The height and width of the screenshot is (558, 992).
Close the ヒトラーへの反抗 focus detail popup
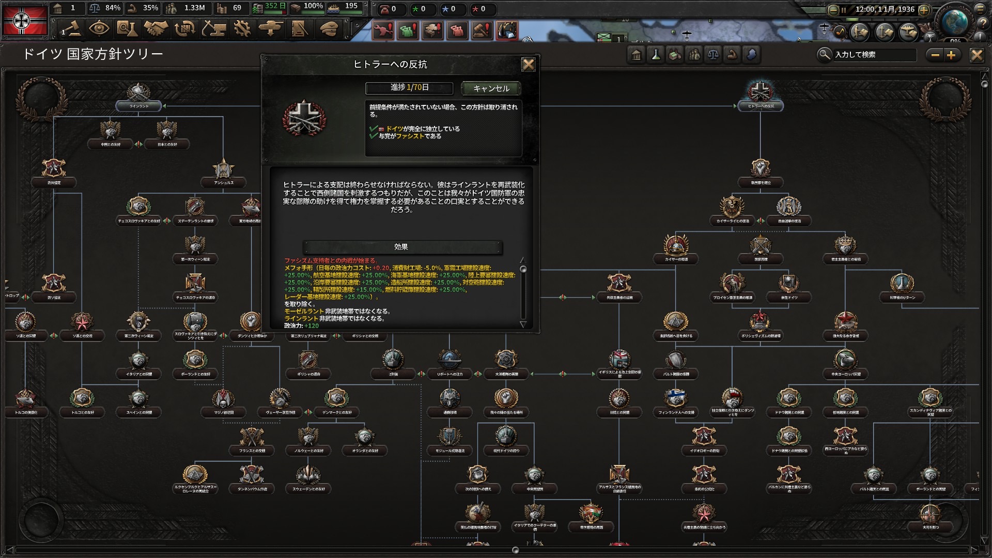coord(528,65)
